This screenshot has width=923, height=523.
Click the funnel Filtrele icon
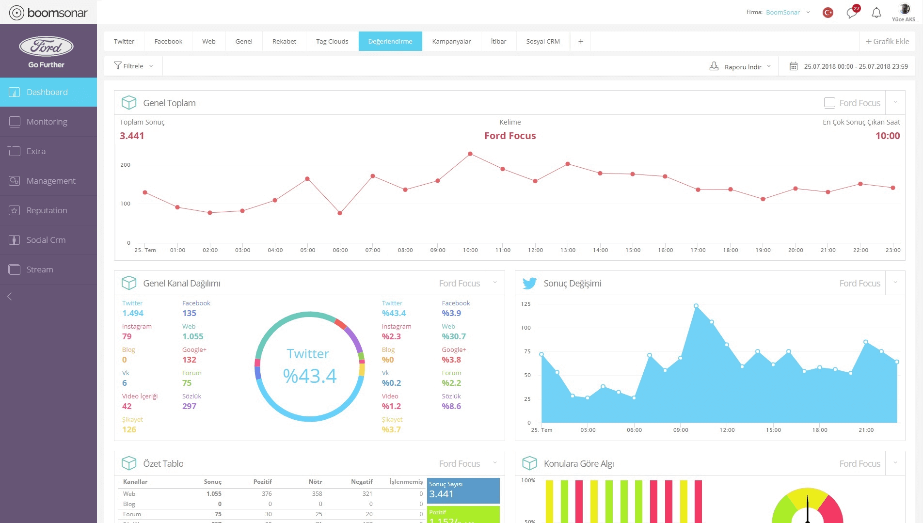117,65
